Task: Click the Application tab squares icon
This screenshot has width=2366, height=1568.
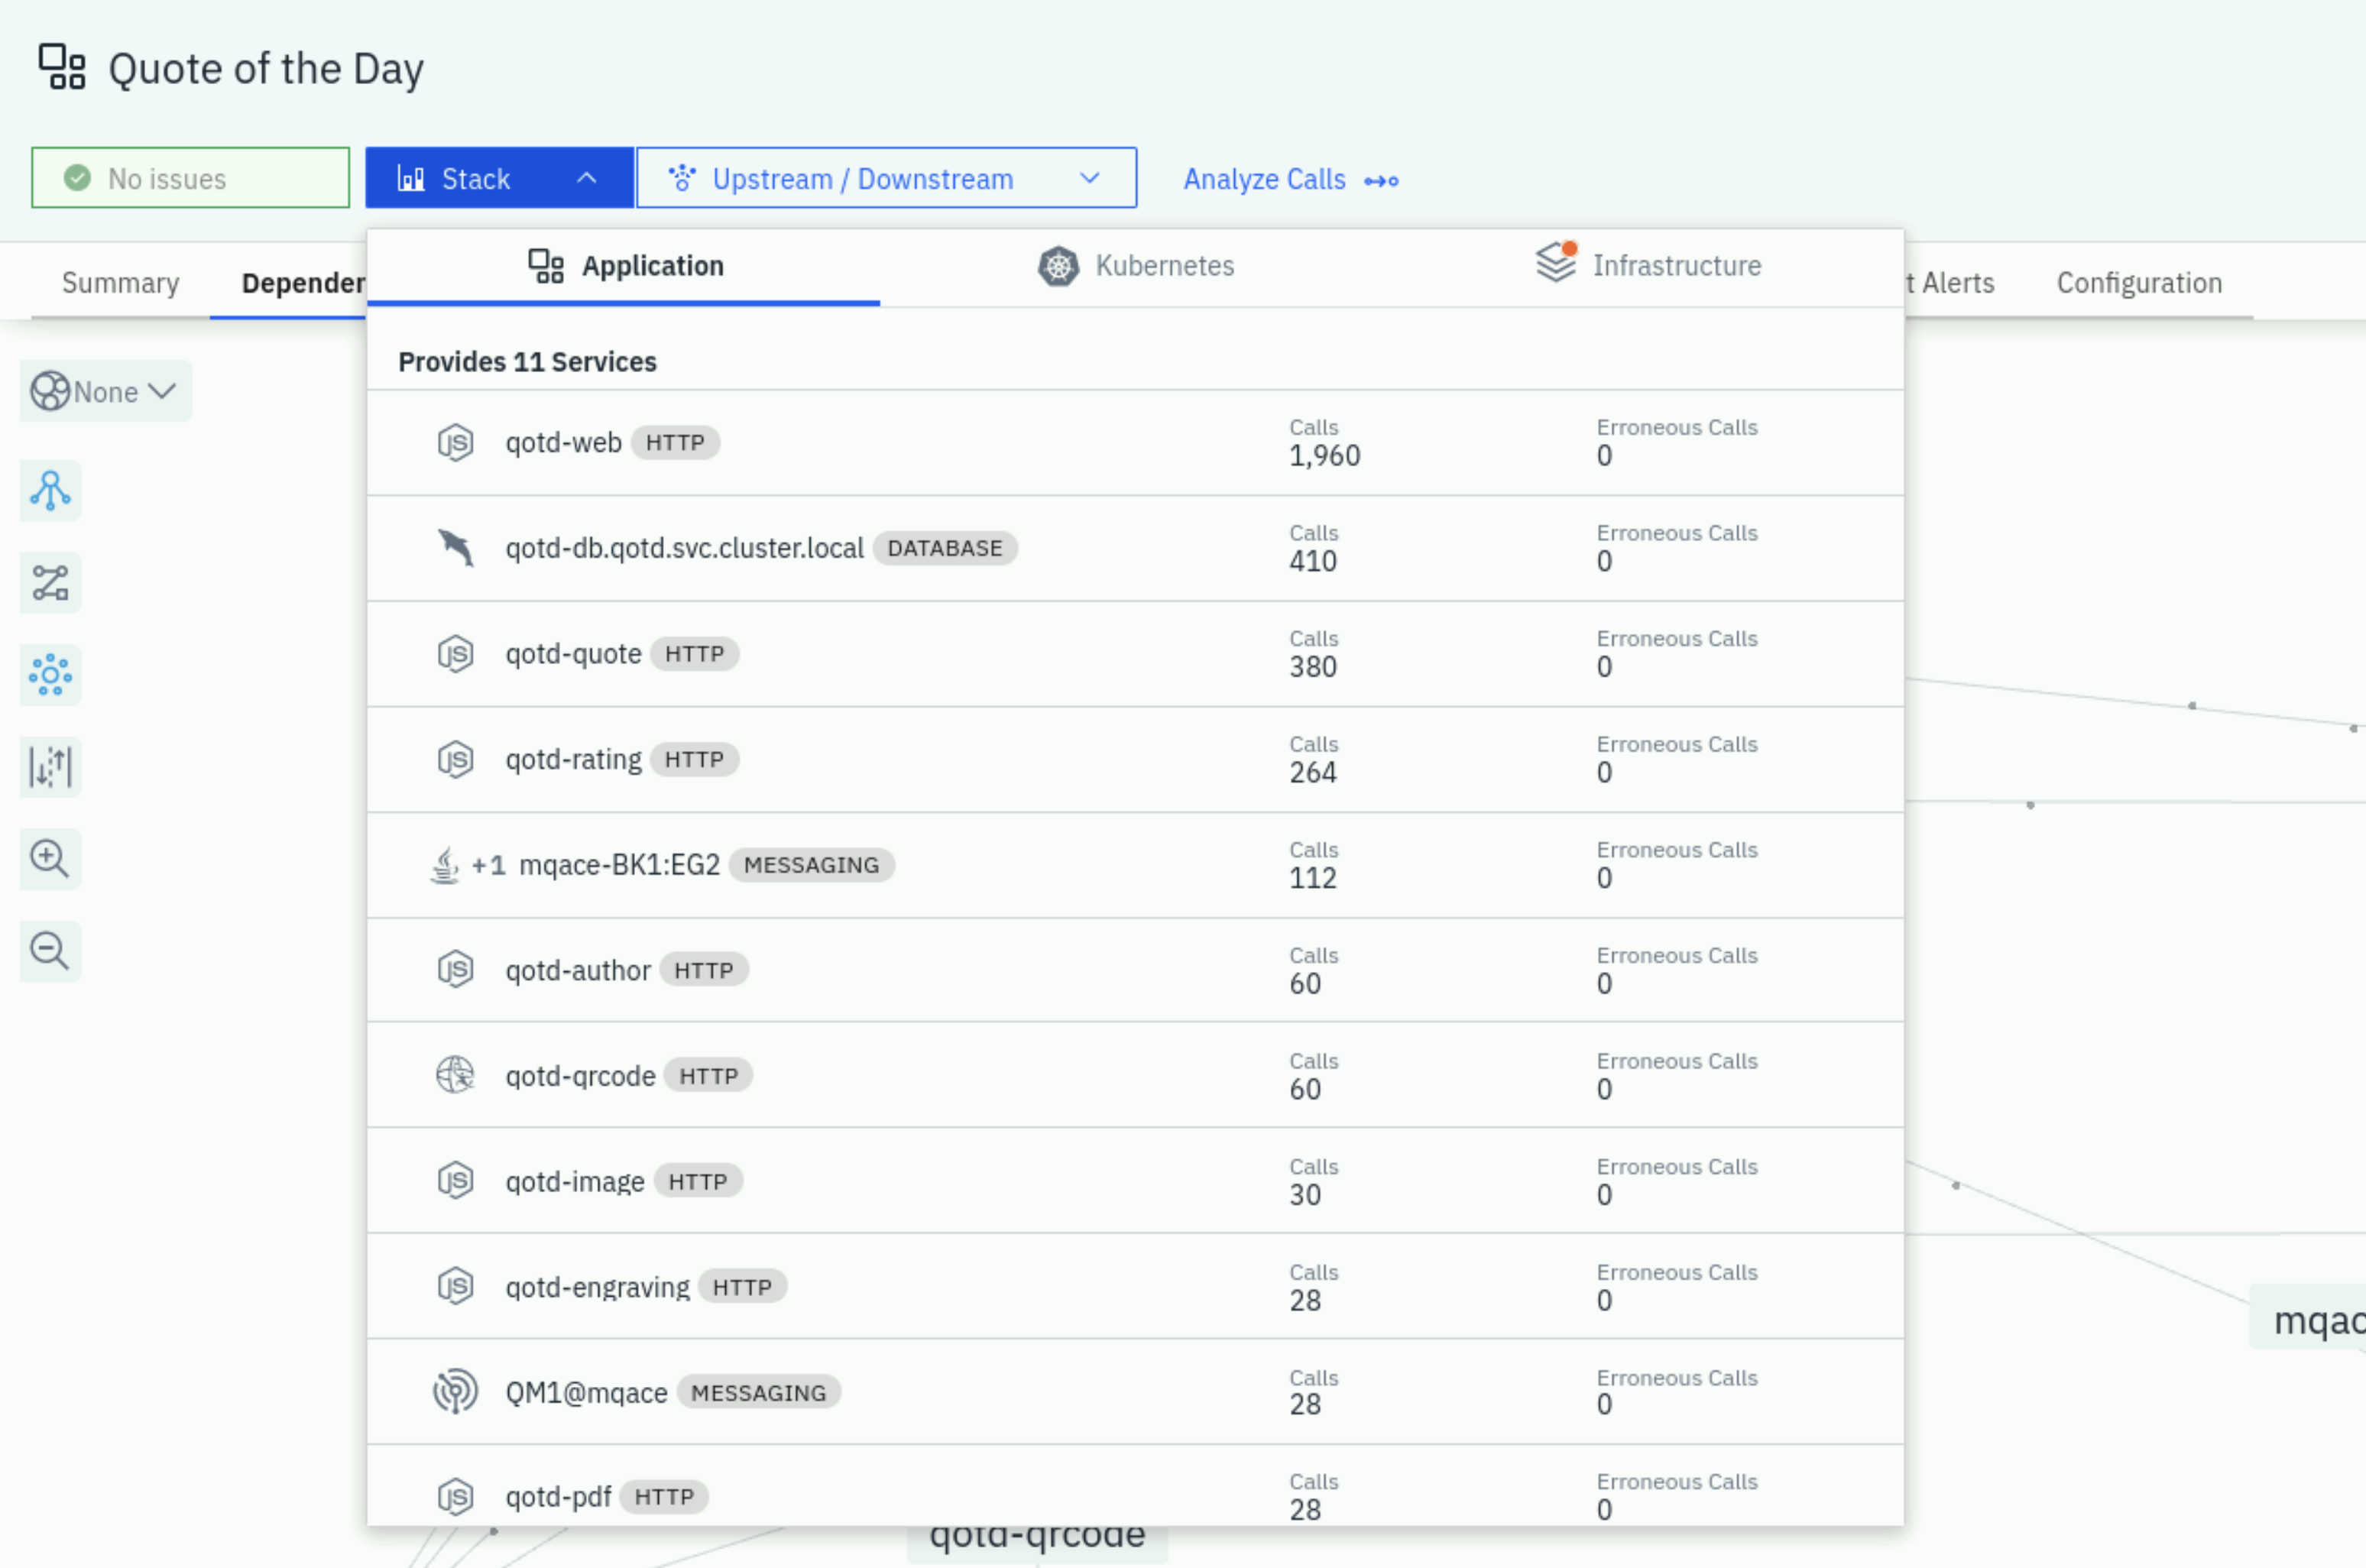Action: tap(546, 266)
